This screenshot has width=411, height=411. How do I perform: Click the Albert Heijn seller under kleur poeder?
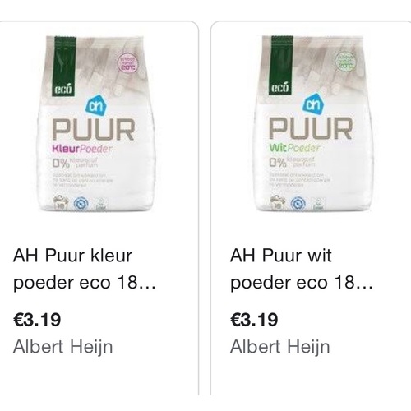[62, 347]
